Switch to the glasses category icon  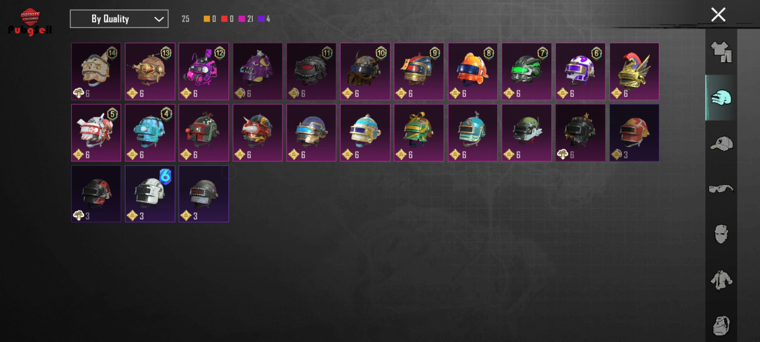pyautogui.click(x=721, y=189)
